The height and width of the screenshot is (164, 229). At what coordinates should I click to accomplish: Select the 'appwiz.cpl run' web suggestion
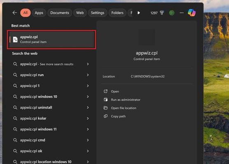(x=51, y=75)
